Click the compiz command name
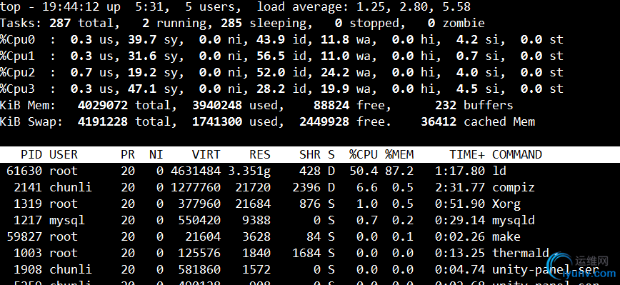This screenshot has width=620, height=285. pyautogui.click(x=514, y=187)
